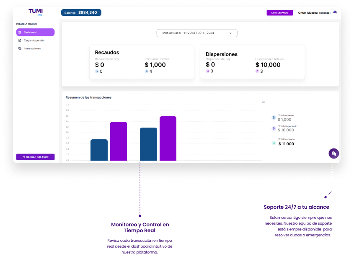Open Cargar dispersión from the sidebar

coord(34,41)
